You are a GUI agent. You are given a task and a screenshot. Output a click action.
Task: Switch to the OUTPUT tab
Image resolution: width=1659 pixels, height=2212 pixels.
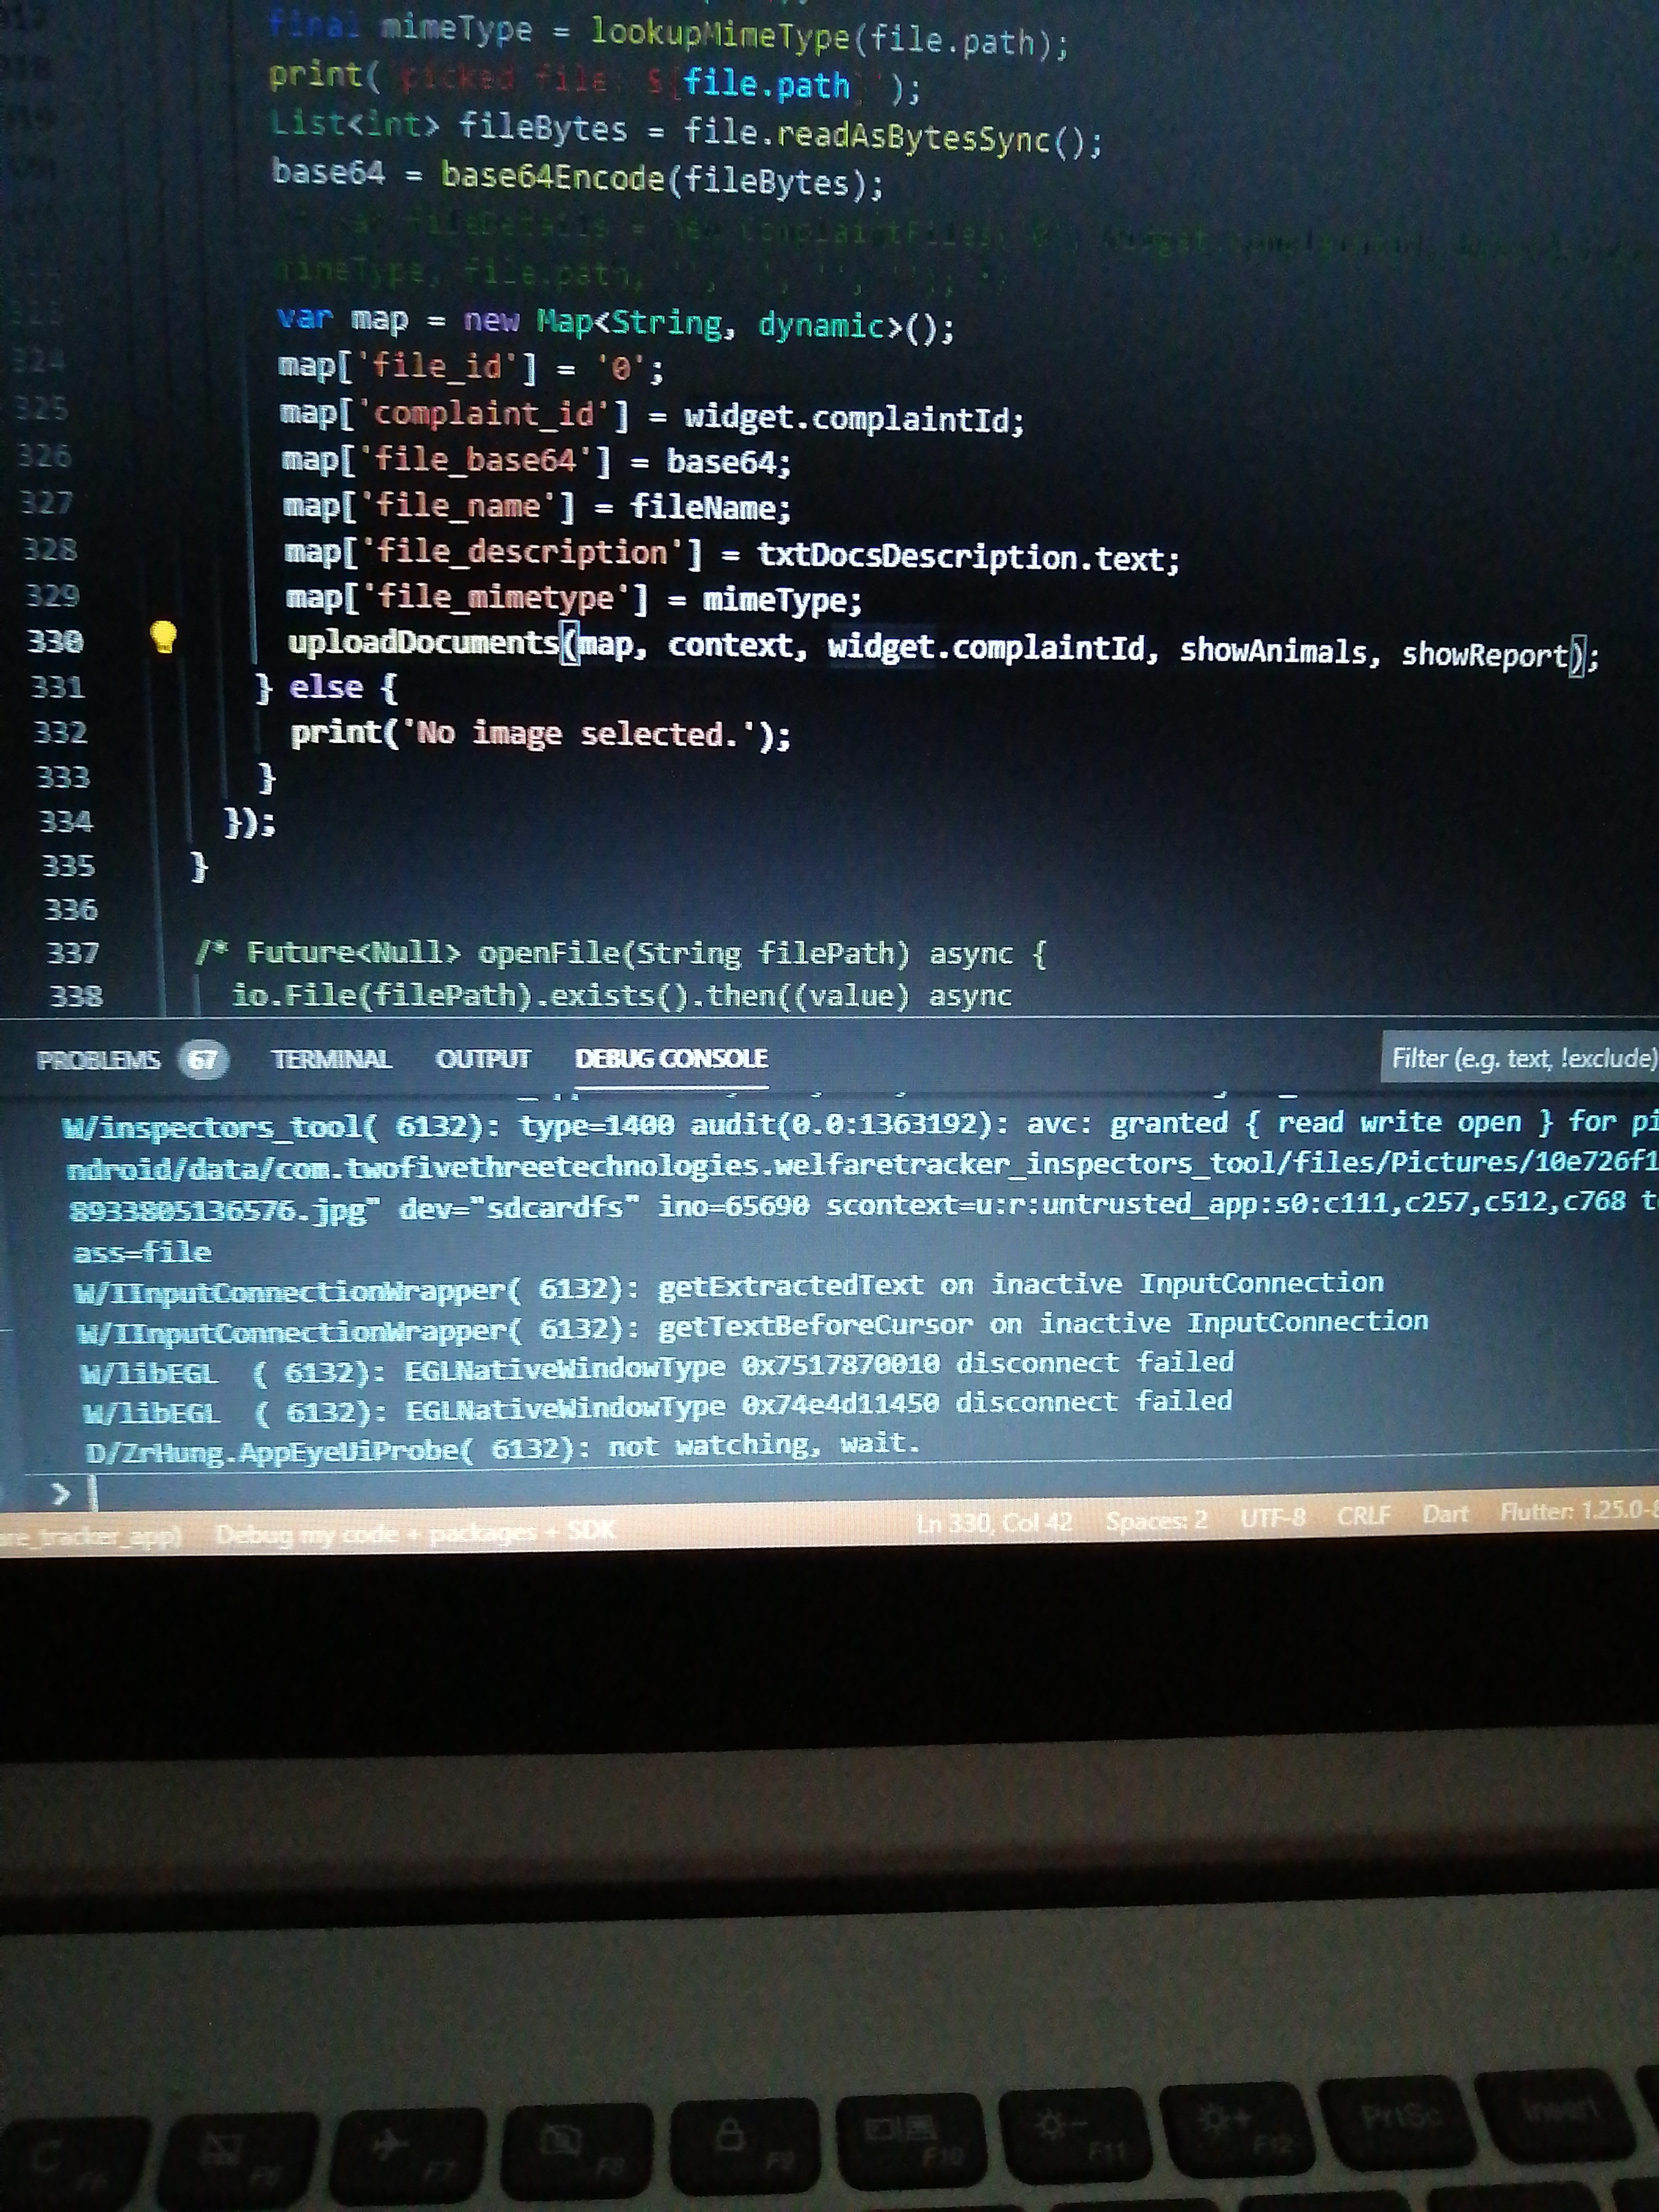tap(483, 1059)
